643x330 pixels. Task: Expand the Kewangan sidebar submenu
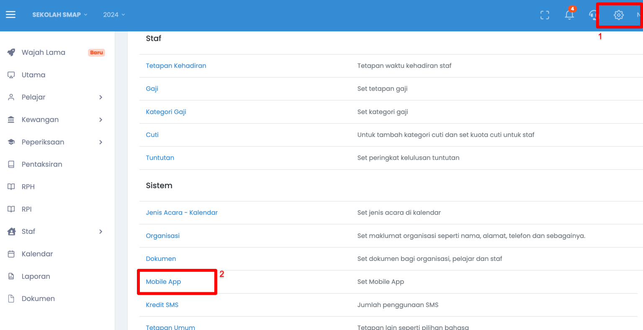coord(100,120)
